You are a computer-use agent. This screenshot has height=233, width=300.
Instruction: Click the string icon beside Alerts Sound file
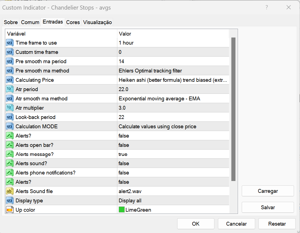pyautogui.click(x=10, y=191)
